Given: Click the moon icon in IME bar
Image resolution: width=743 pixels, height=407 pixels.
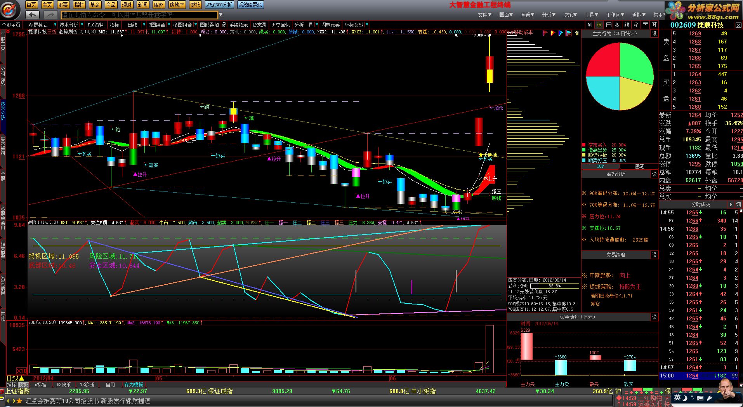Looking at the screenshot, I should pos(685,398).
